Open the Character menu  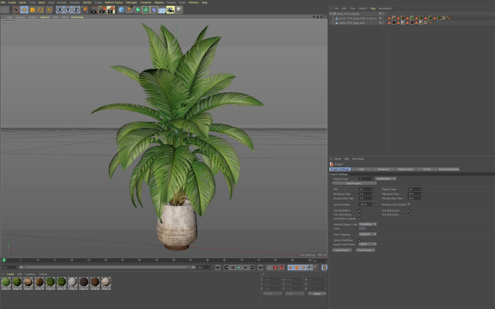[145, 2]
